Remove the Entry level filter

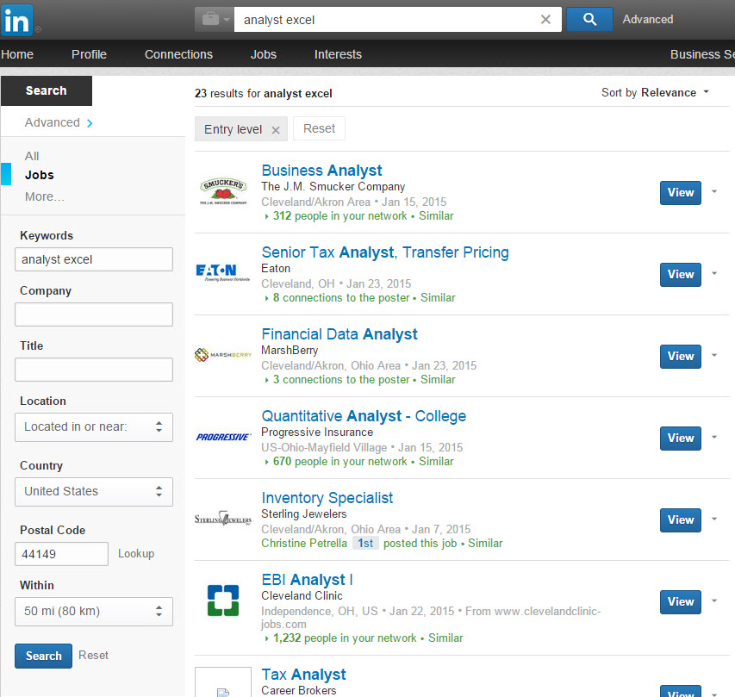pos(276,130)
